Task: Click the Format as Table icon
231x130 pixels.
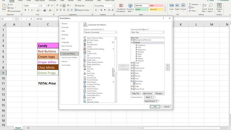Action: [130, 6]
